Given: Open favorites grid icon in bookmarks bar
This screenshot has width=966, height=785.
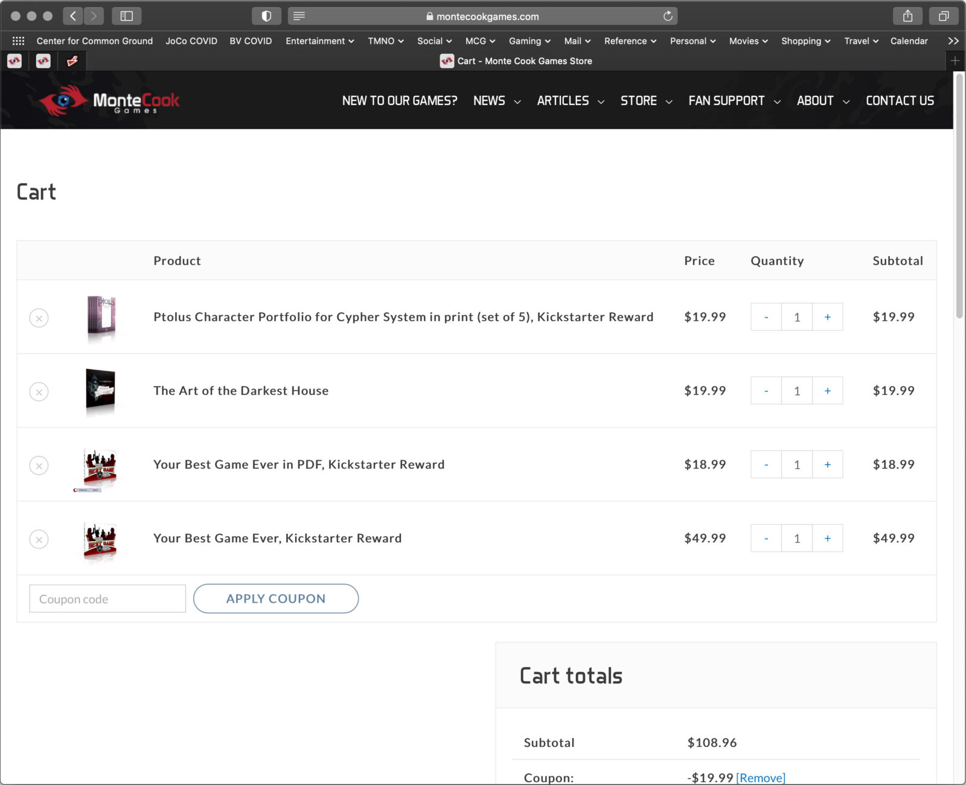Looking at the screenshot, I should [18, 41].
